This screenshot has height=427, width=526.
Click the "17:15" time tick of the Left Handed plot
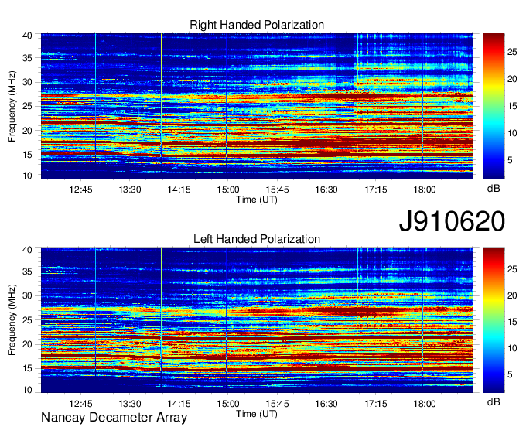point(376,404)
